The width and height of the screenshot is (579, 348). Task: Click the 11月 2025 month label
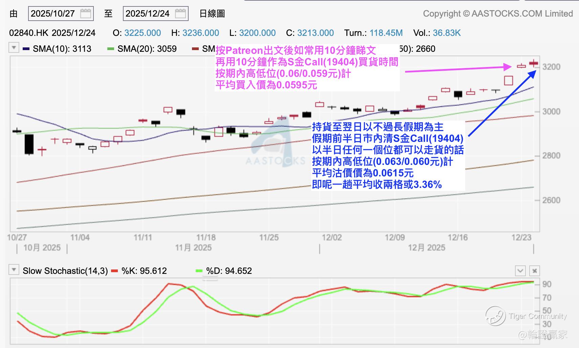(x=193, y=248)
